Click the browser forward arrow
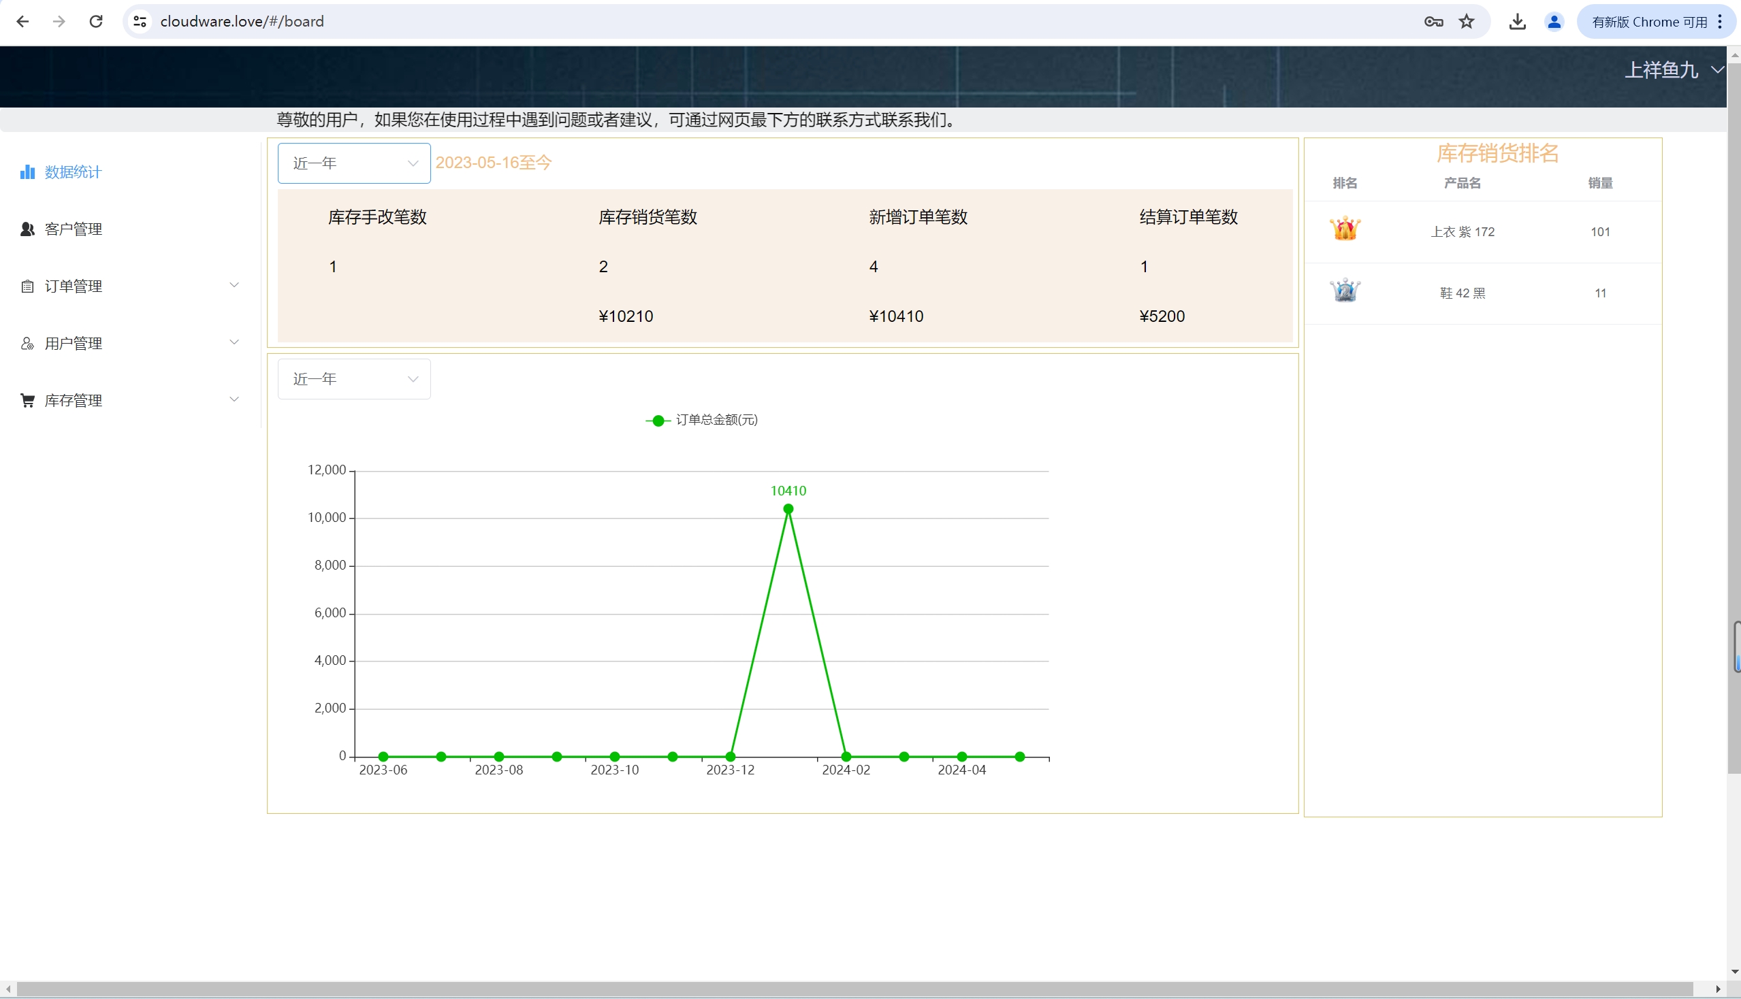 point(59,21)
